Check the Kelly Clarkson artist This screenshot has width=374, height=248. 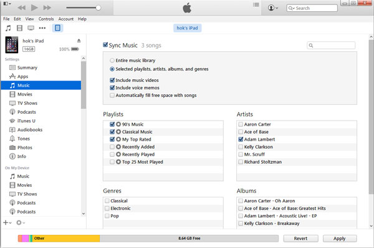241,147
